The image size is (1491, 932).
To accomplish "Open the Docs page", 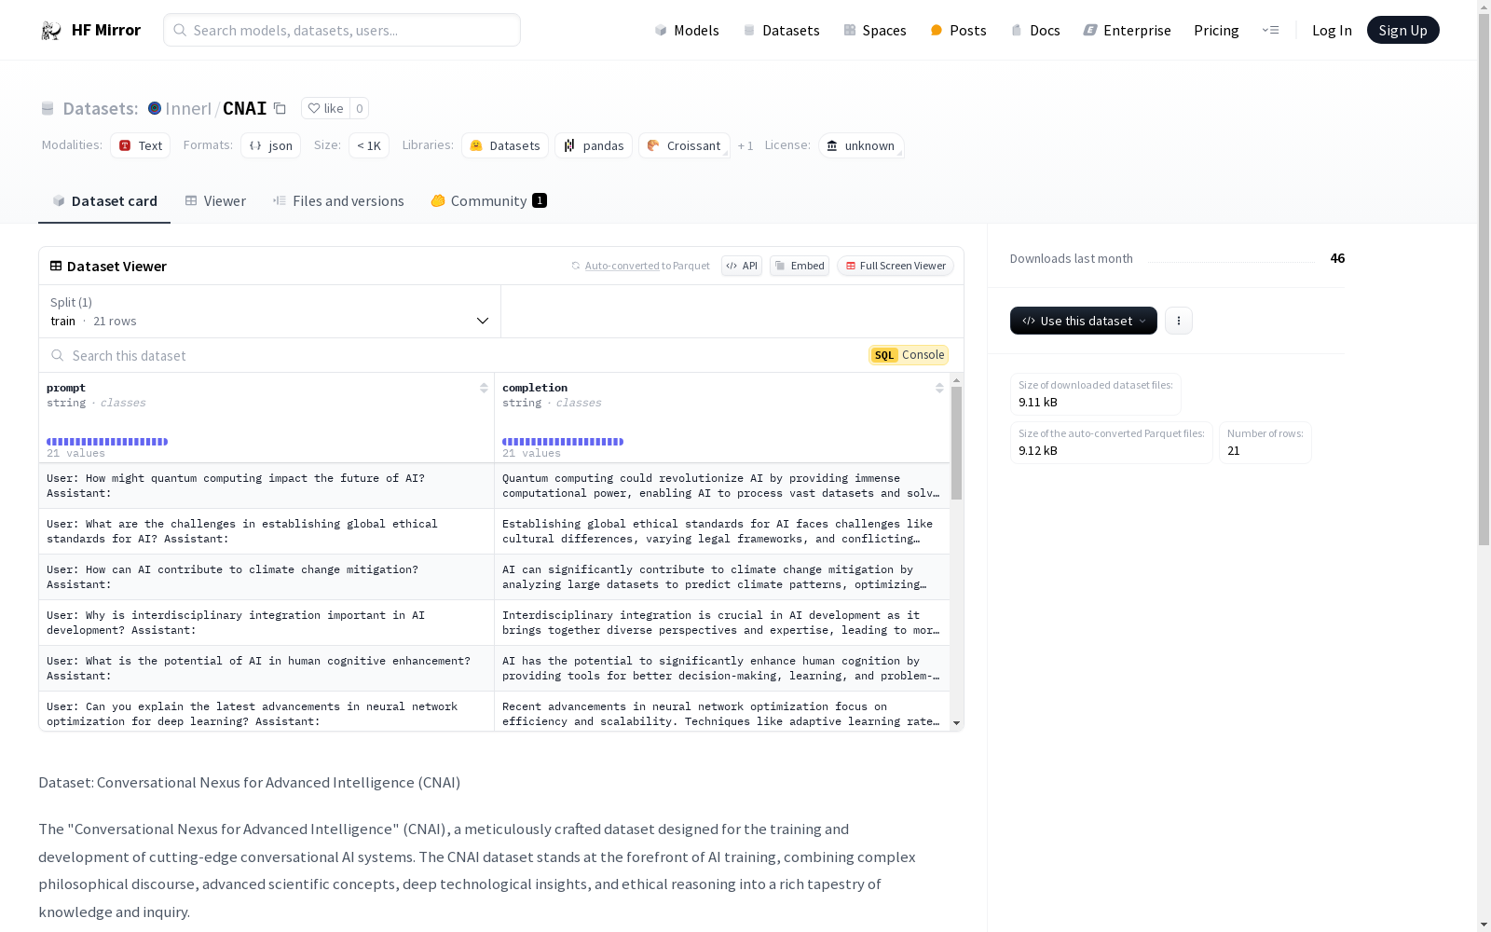I will coord(1035,30).
